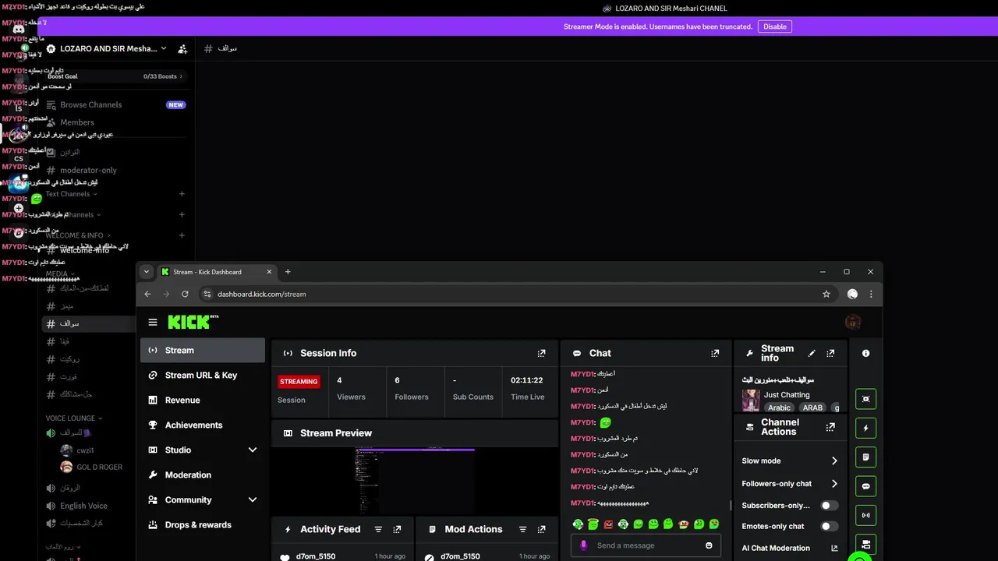Open Chrome profile icon in toolbar
The image size is (998, 561).
[x=852, y=294]
